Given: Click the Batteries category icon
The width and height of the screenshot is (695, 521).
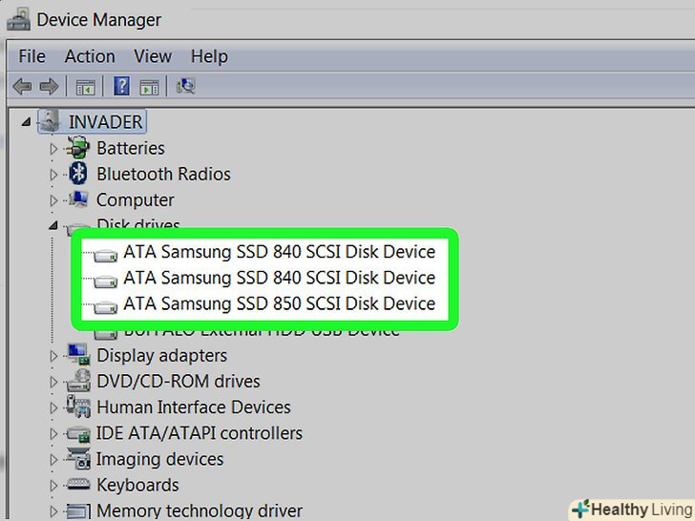Looking at the screenshot, I should [78, 148].
